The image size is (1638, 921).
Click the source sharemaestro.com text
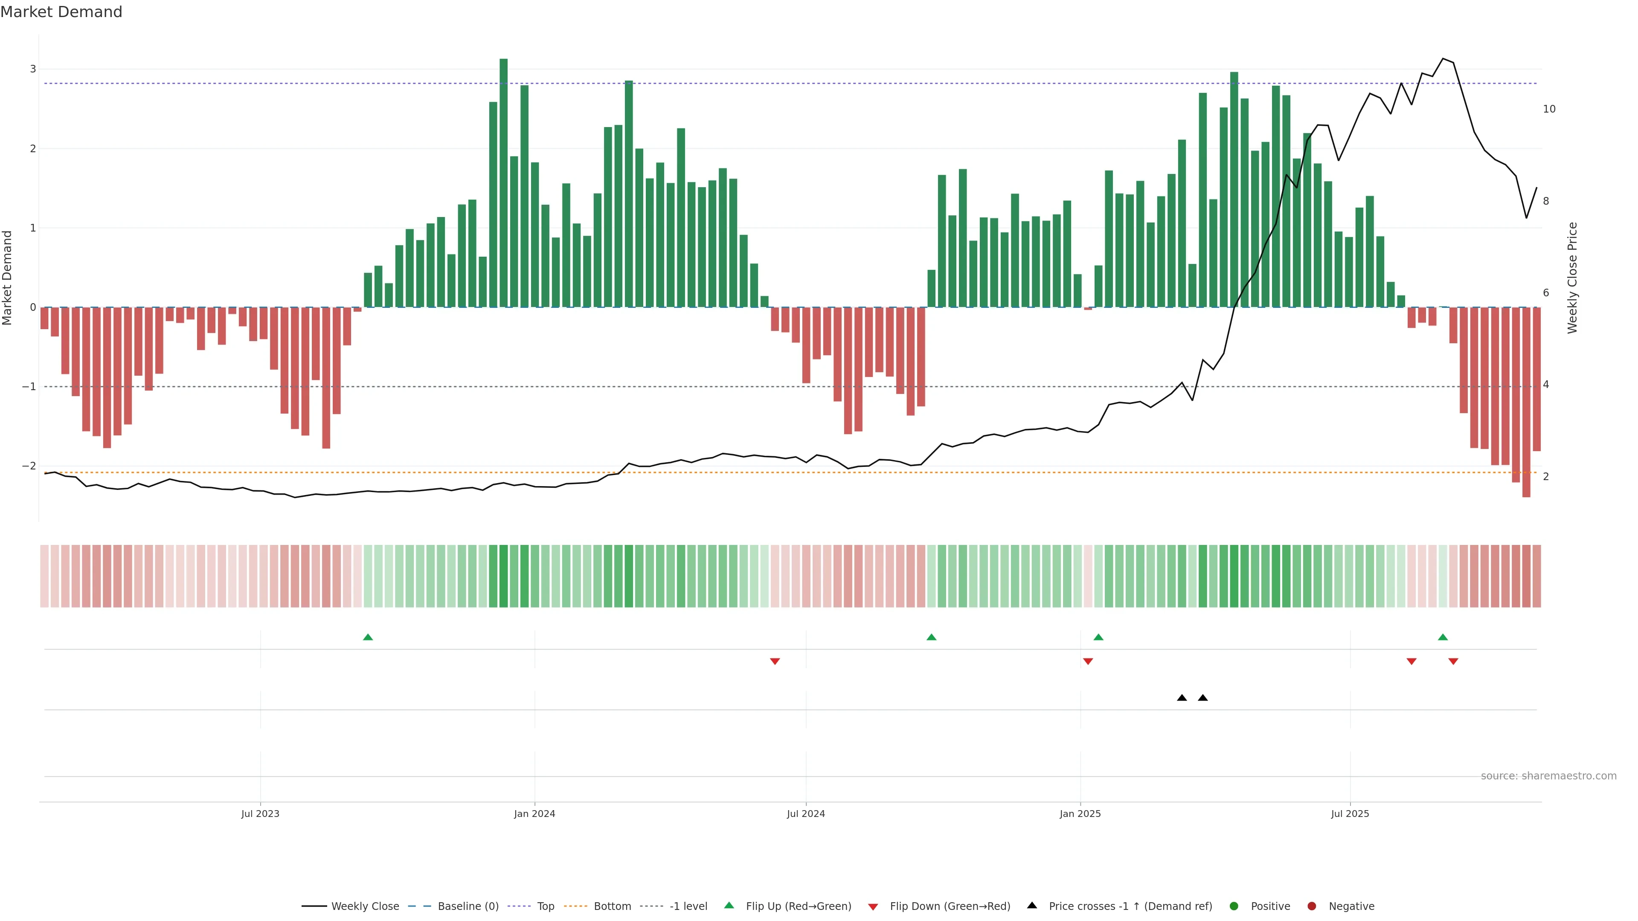click(x=1548, y=776)
